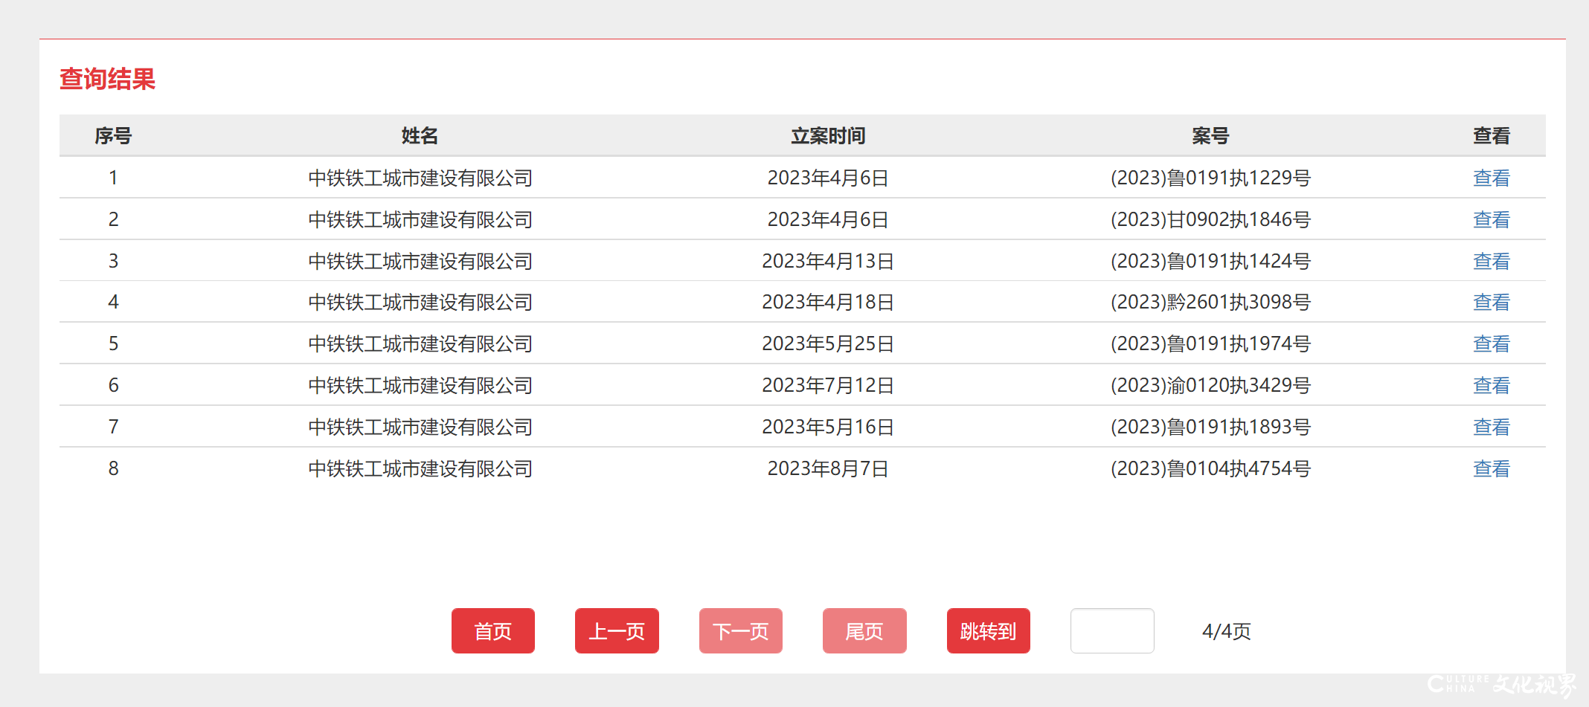
Task: Click the 尾页 last page button
Action: [864, 630]
